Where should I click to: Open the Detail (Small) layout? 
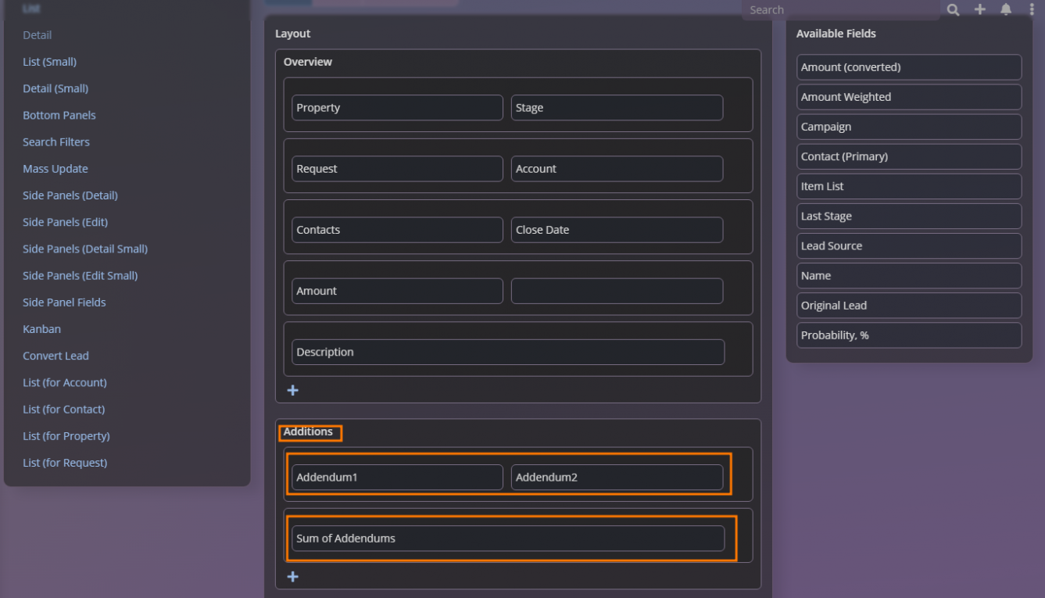click(x=55, y=88)
